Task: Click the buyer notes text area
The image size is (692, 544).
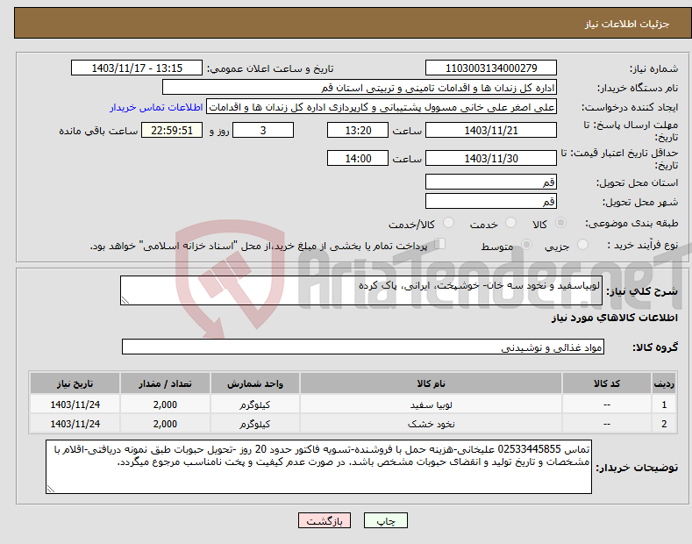Action: point(318,467)
